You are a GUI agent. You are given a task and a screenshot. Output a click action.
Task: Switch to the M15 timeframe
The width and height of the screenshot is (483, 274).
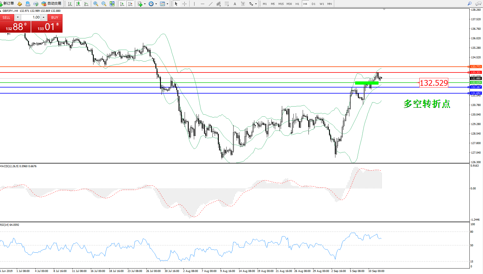pyautogui.click(x=281, y=4)
